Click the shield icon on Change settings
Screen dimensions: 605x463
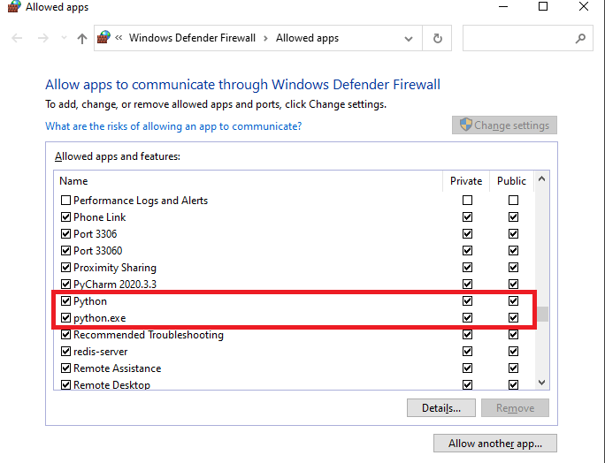point(465,125)
